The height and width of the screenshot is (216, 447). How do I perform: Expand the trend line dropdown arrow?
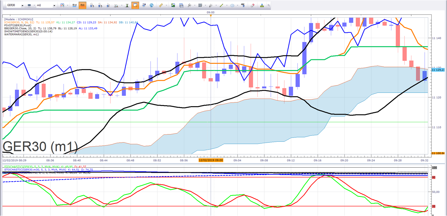pyautogui.click(x=226, y=5)
